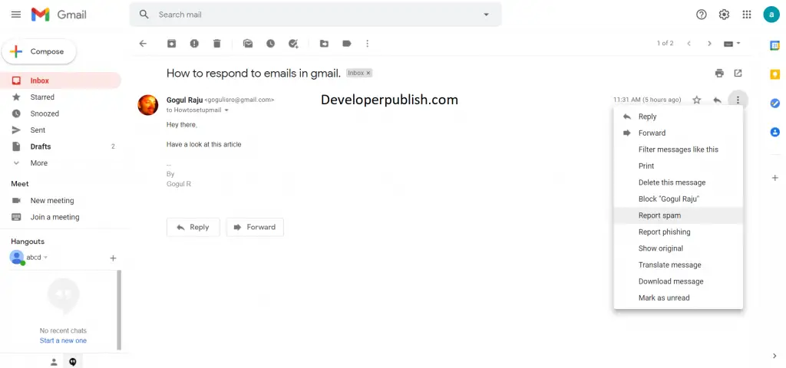786x368 pixels.
Task: Open the Google apps grid
Action: coord(747,15)
